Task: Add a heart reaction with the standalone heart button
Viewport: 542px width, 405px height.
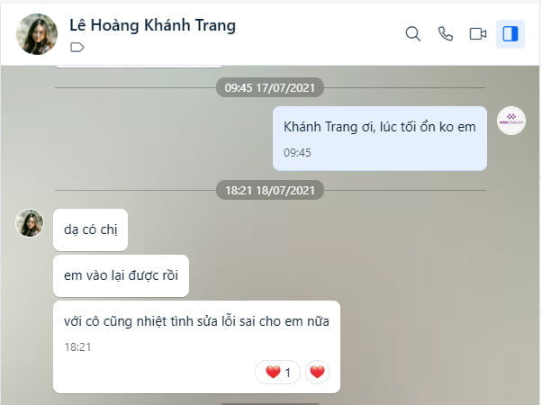Action: (x=317, y=373)
